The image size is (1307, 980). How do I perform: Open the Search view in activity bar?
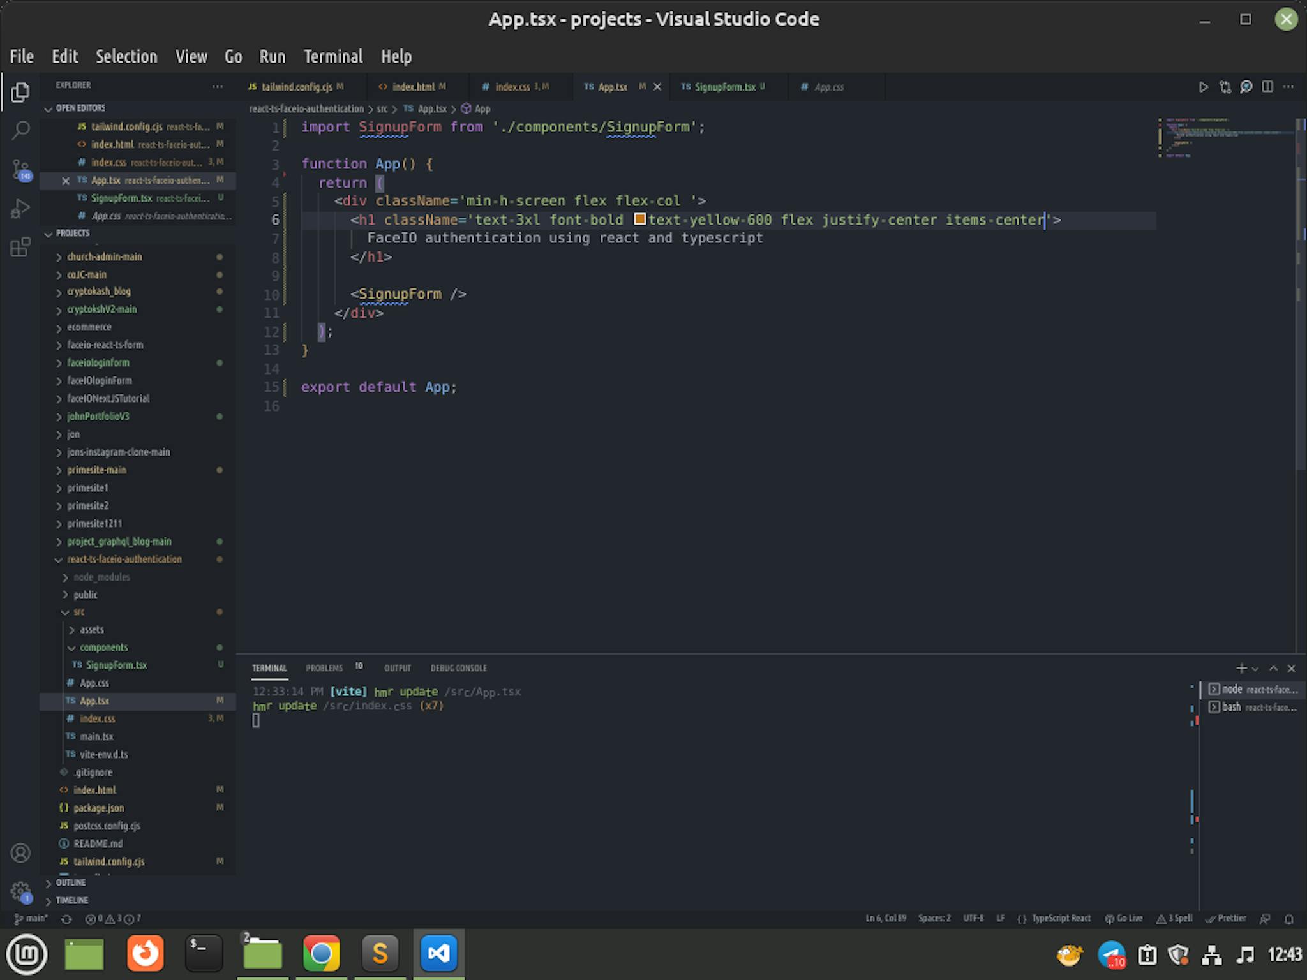pyautogui.click(x=20, y=131)
